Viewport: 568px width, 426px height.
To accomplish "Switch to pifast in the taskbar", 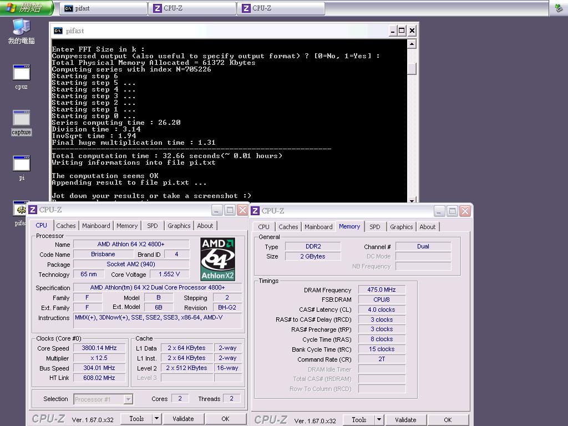I will coord(103,8).
